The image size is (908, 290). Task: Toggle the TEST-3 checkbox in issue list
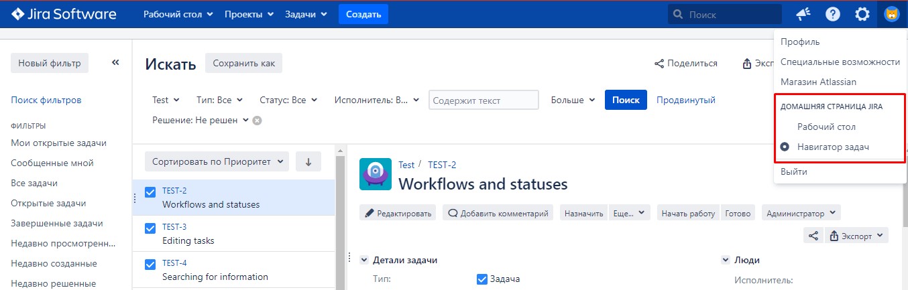pyautogui.click(x=151, y=229)
